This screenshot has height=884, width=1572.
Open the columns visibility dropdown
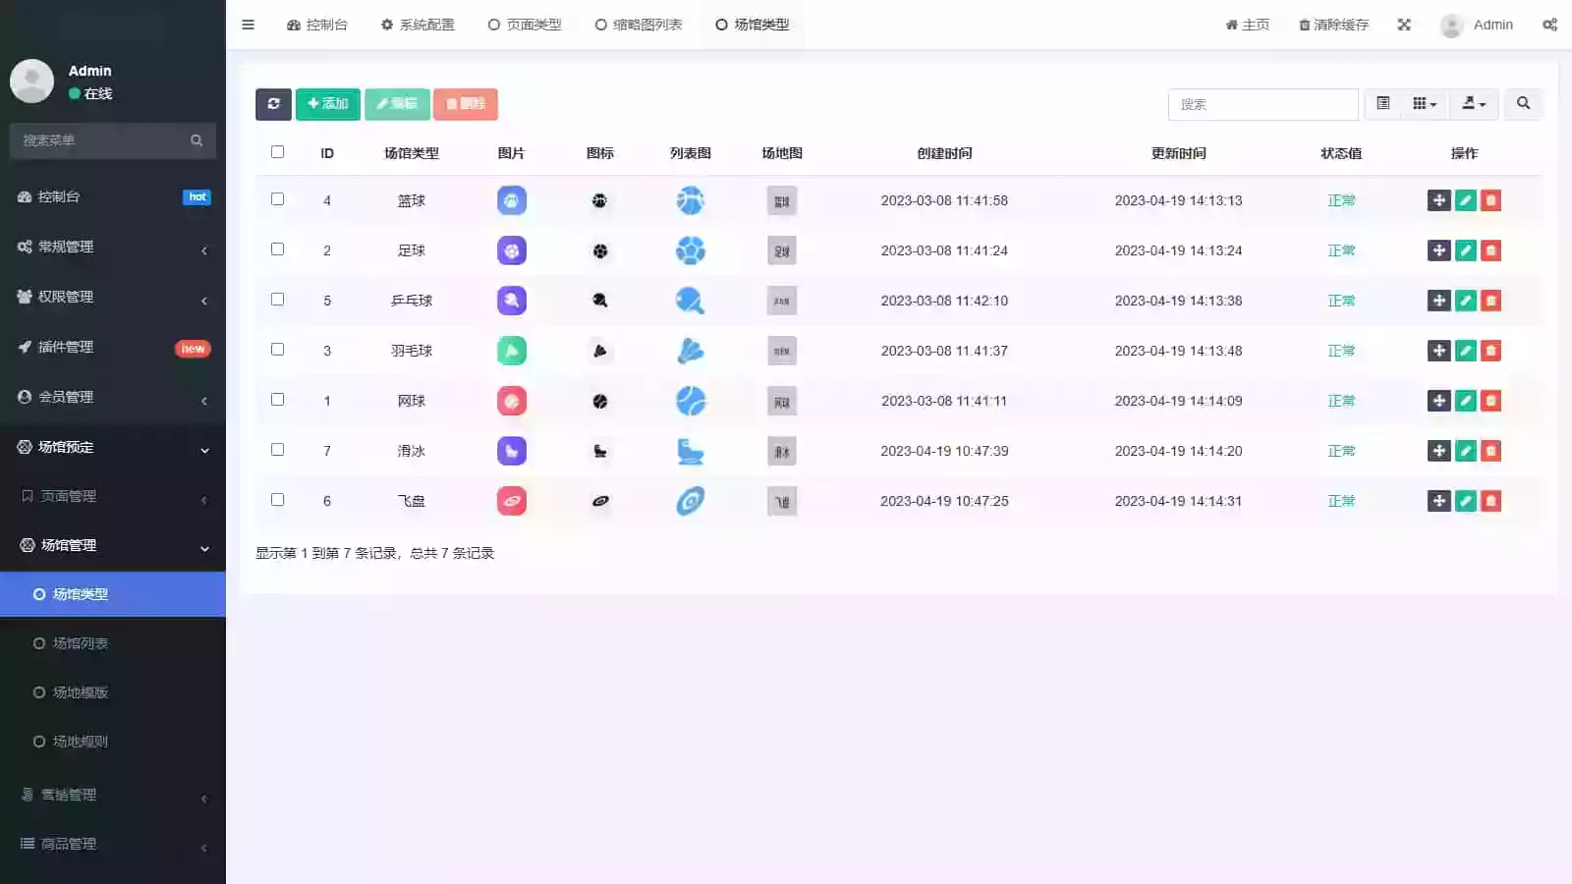point(1423,104)
